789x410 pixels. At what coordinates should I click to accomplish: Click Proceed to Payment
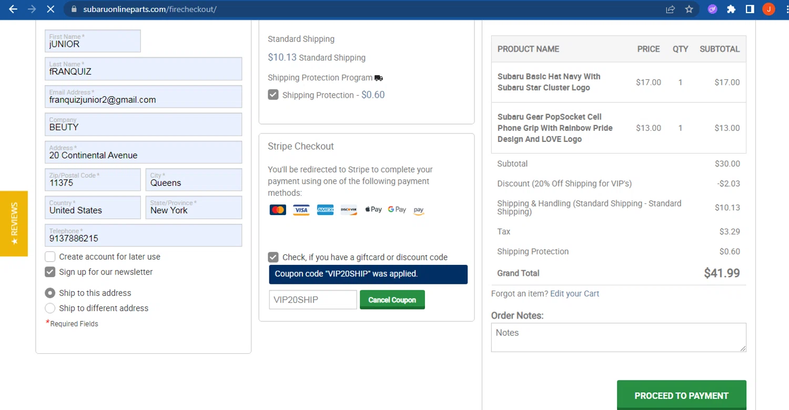(681, 395)
